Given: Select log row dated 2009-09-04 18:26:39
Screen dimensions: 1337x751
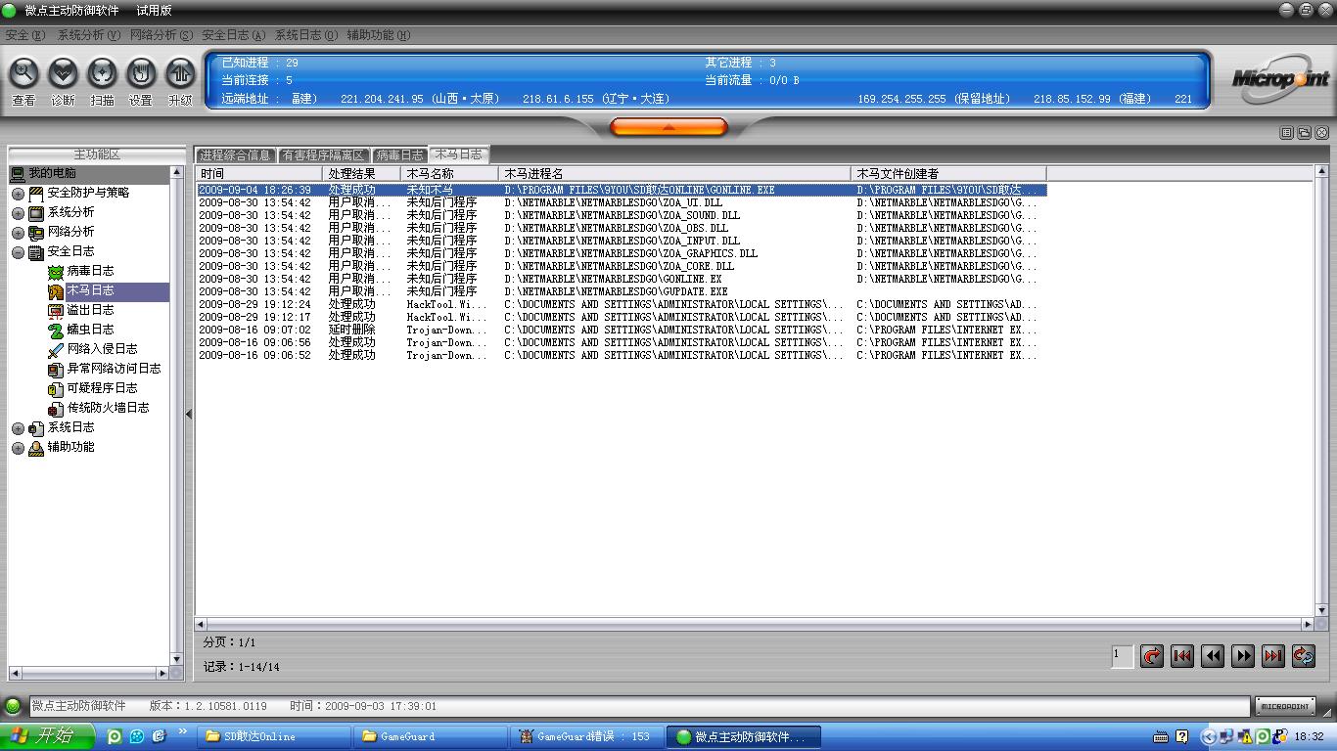Looking at the screenshot, I should pyautogui.click(x=622, y=190).
